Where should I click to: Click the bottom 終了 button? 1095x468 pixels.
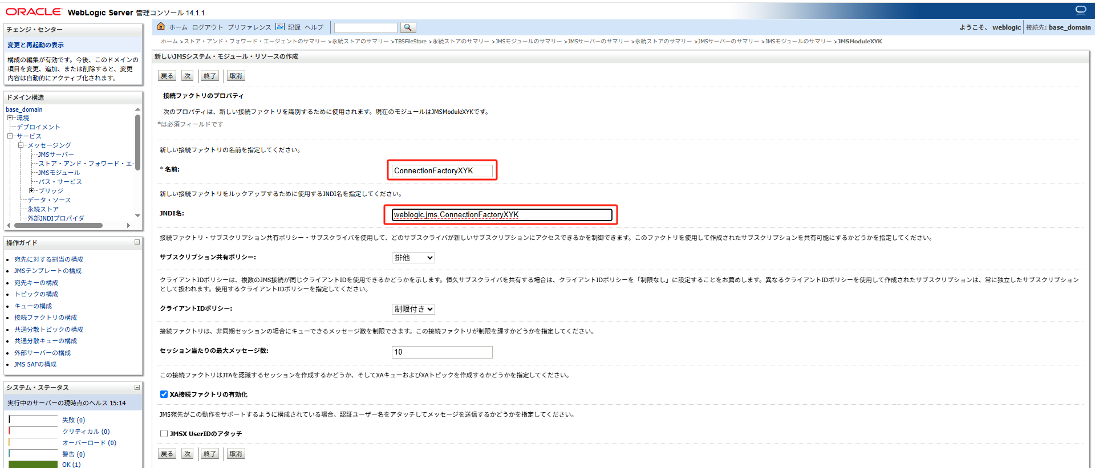(210, 454)
